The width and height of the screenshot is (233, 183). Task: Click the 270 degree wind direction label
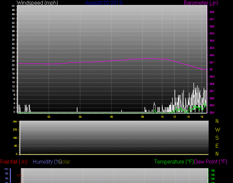click(x=15, y=130)
